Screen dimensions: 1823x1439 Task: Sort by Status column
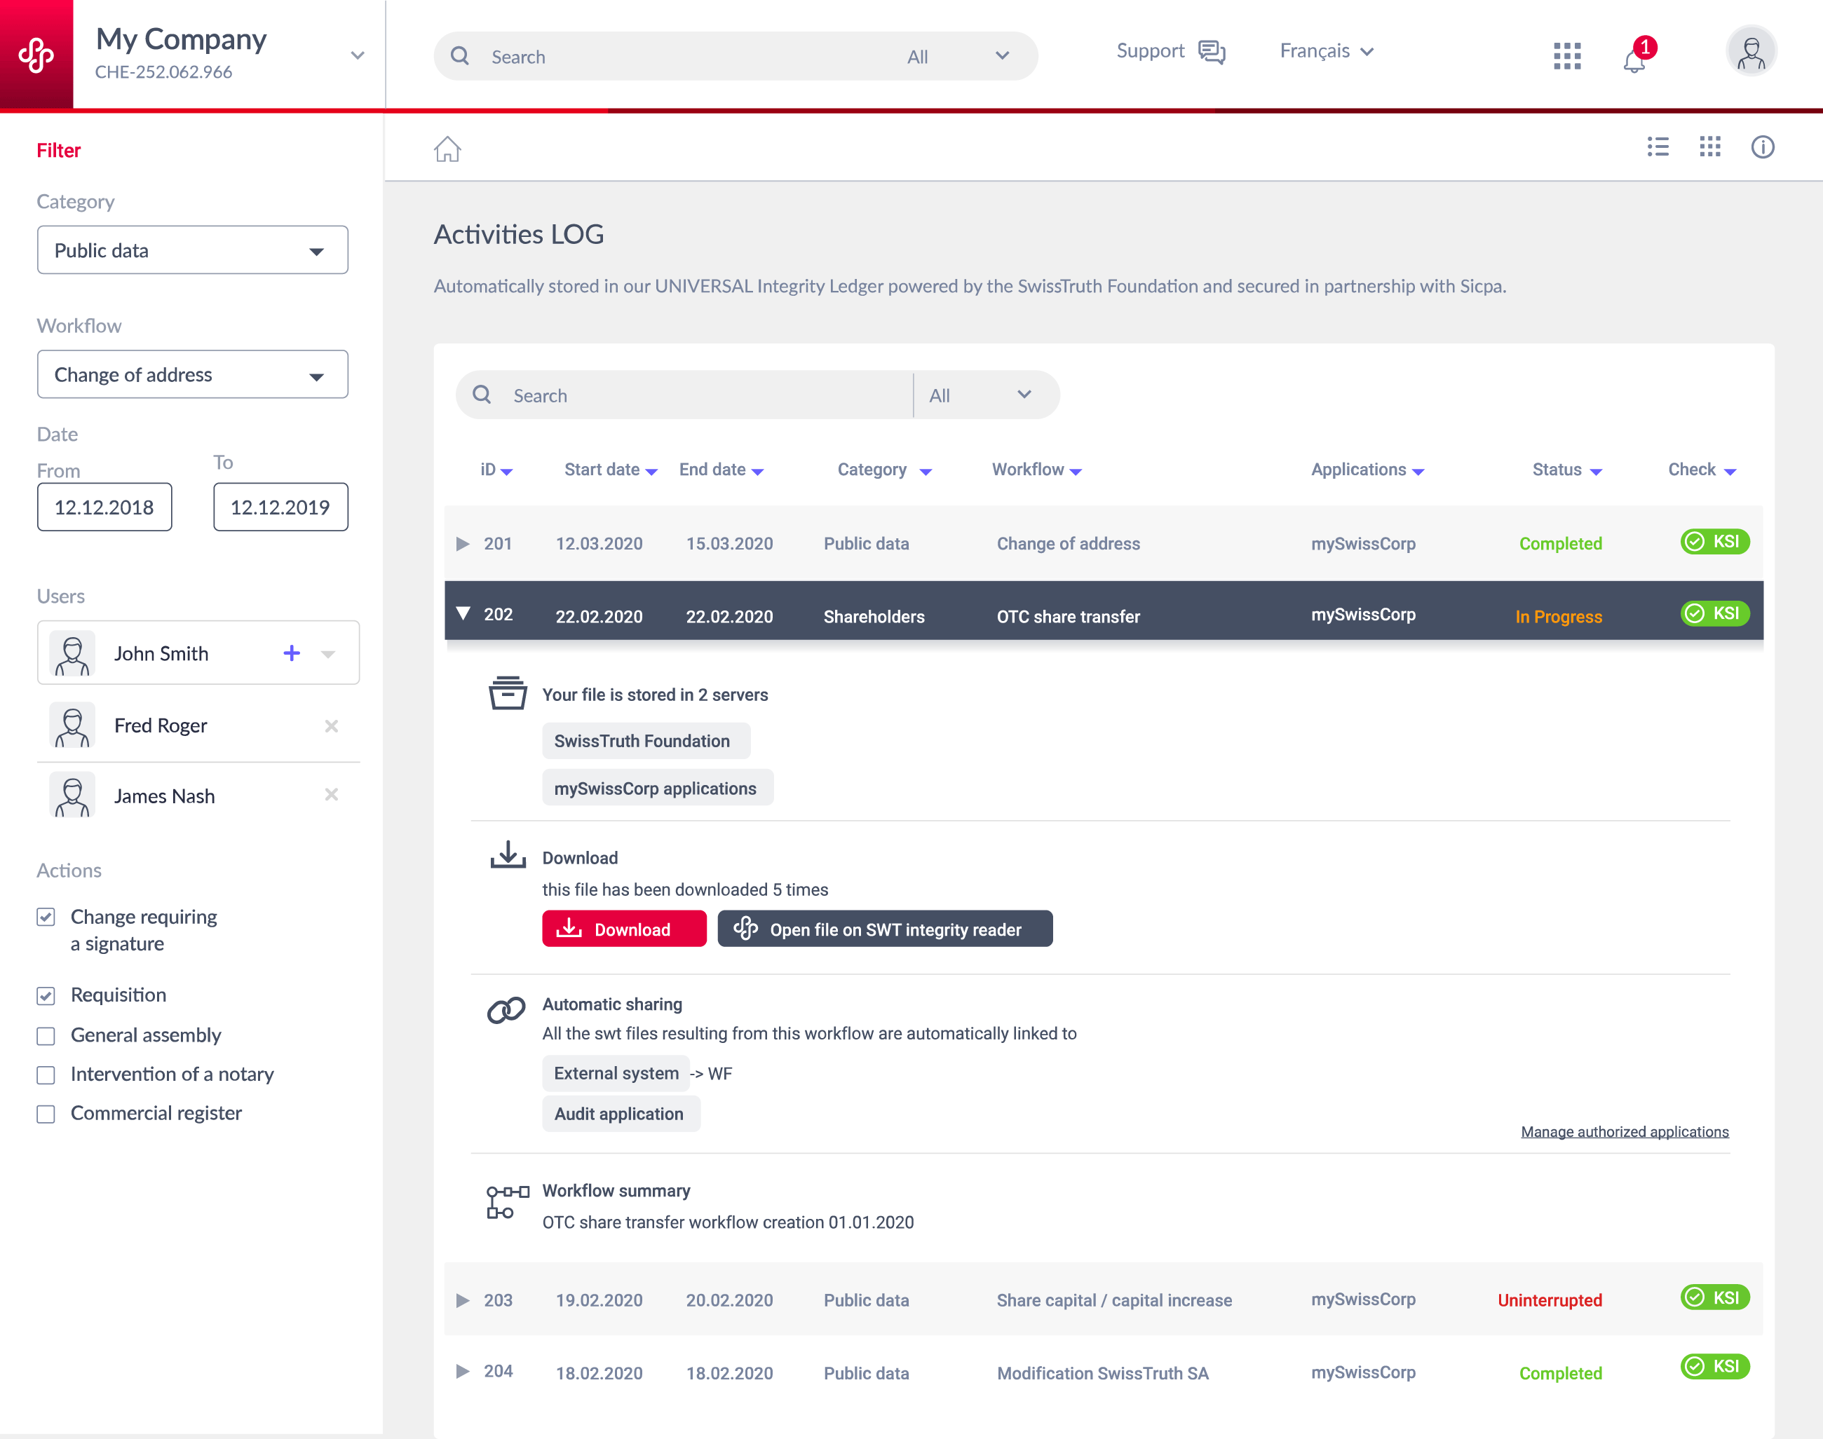[1567, 470]
